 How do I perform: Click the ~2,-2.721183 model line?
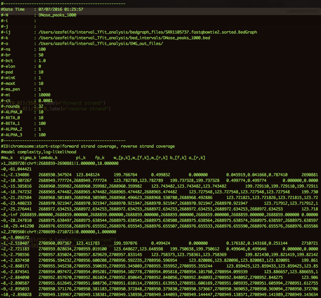click(x=159, y=249)
